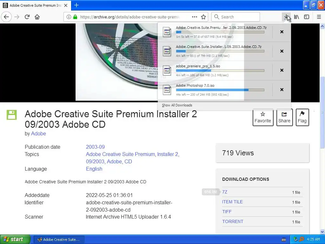Select the Adobe Creative Suite Premium tab

[36, 5]
